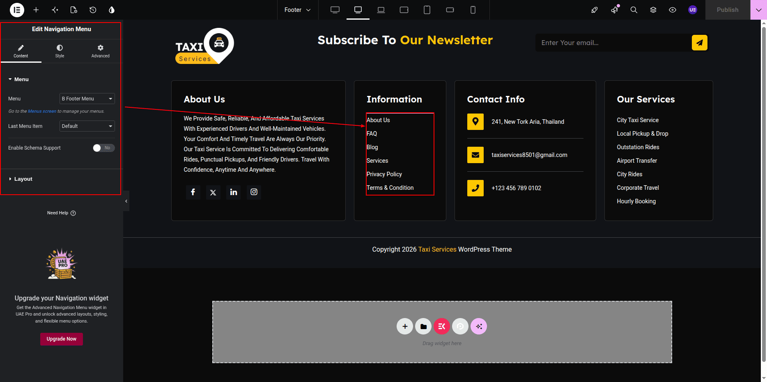Switch to the Content tab
The image size is (767, 382).
click(x=21, y=51)
